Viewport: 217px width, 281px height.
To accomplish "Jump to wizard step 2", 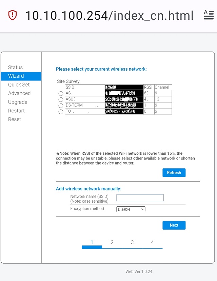I will tap(112, 242).
